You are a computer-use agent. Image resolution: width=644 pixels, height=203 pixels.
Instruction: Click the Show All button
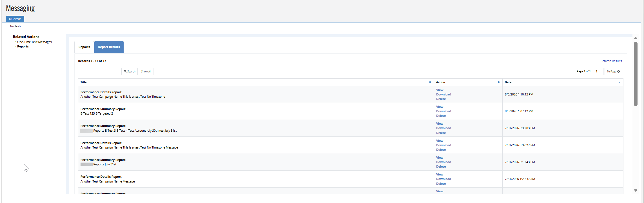coord(146,72)
